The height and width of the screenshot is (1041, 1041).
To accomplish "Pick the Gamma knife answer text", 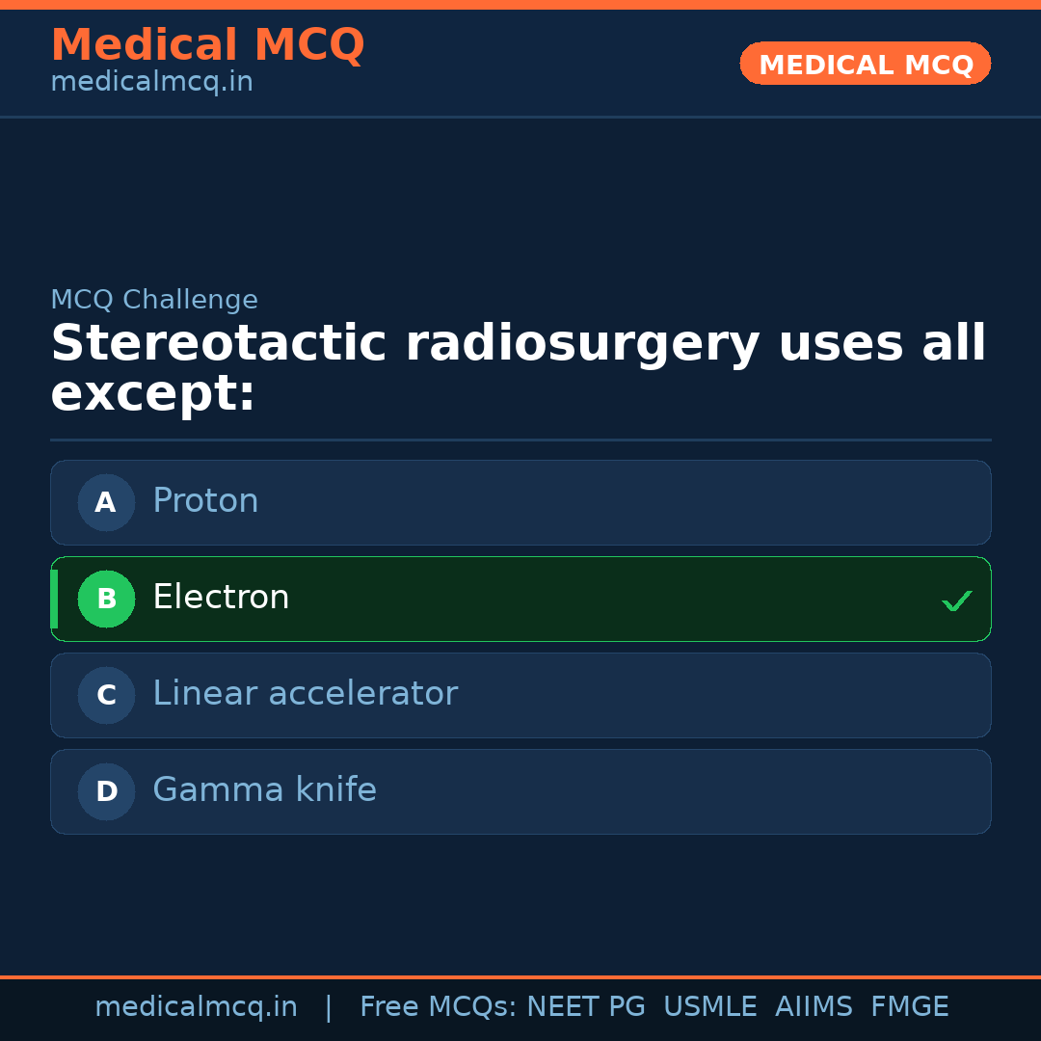I will point(264,790).
